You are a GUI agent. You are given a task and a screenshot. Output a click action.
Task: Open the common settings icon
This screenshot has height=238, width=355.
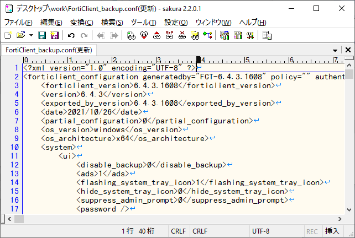(250, 35)
